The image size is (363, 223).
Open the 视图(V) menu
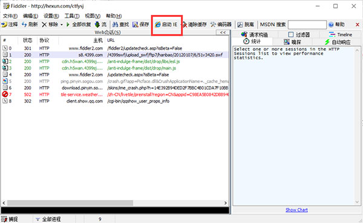[93, 16]
